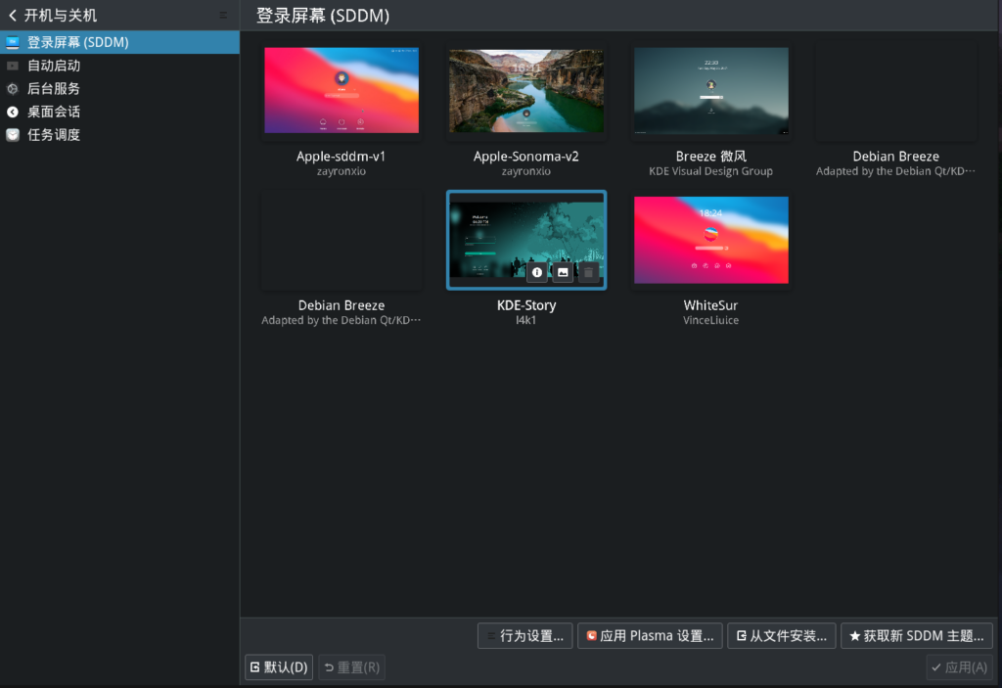Screen dimensions: 1002x688
Task: Open 自动启动 settings page
Action: (119, 66)
